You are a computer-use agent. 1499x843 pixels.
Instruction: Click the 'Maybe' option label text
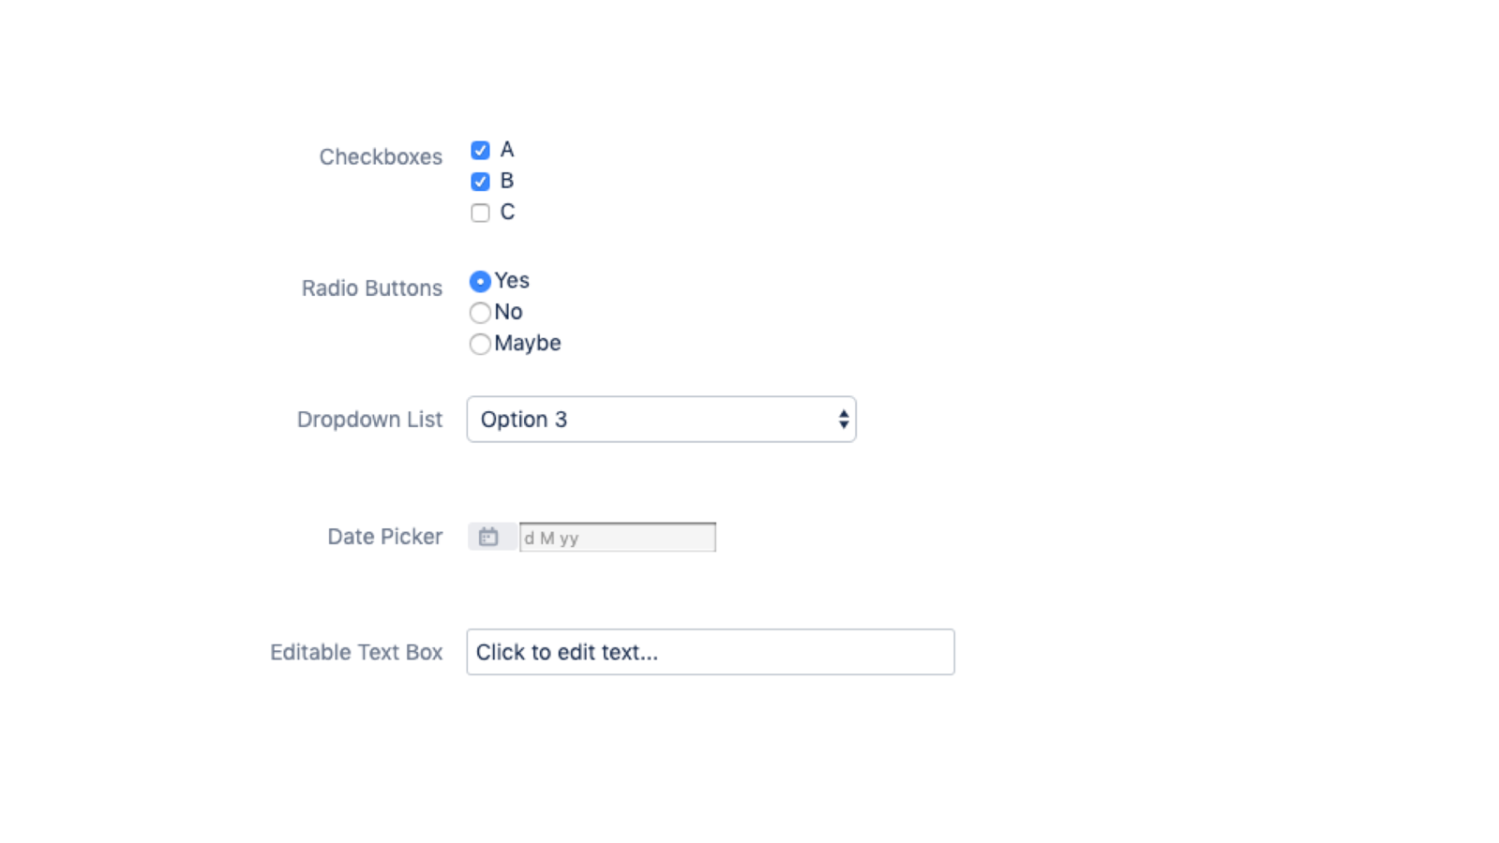click(x=528, y=344)
